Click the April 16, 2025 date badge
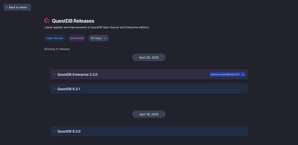 pyautogui.click(x=149, y=114)
